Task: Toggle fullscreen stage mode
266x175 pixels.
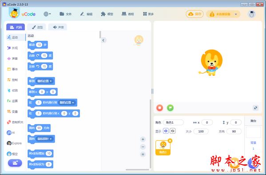Action: coord(255,108)
